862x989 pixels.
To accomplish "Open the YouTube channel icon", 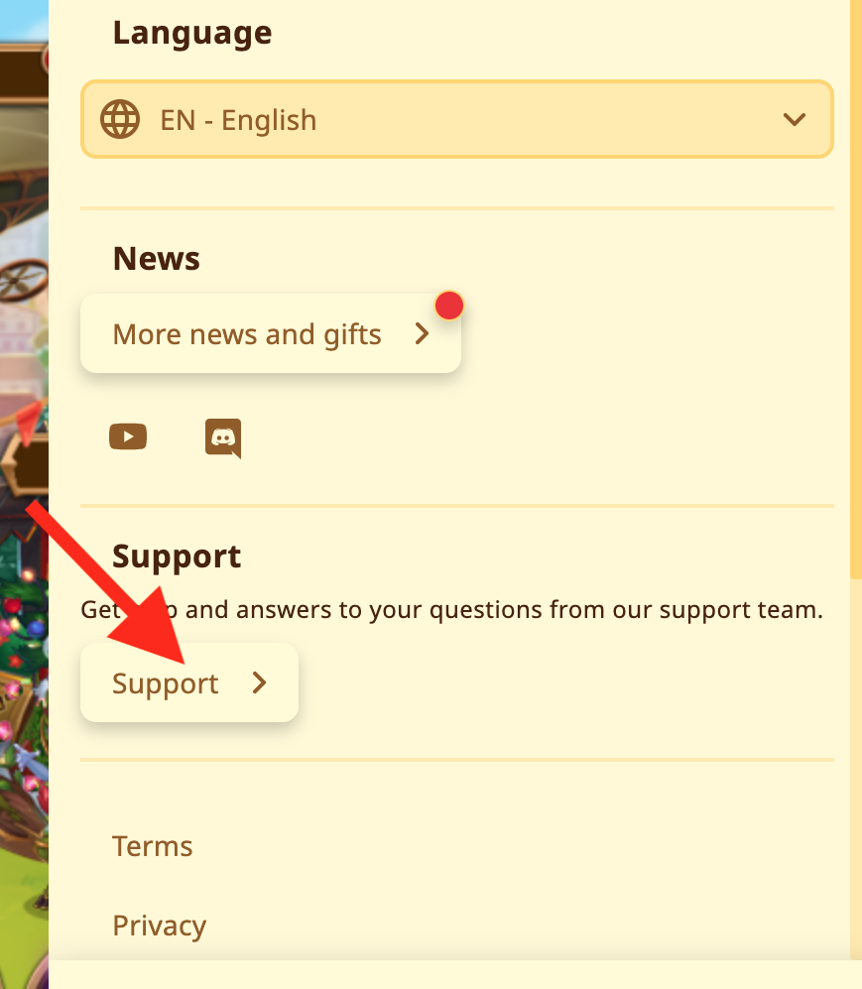I will point(128,436).
